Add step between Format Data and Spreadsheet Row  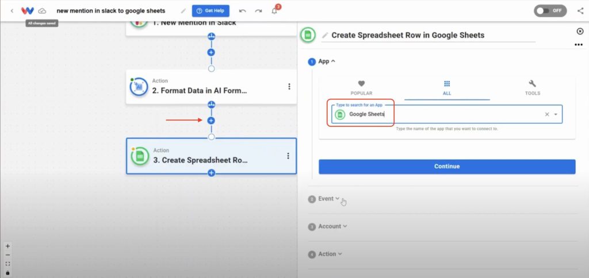[x=211, y=121]
